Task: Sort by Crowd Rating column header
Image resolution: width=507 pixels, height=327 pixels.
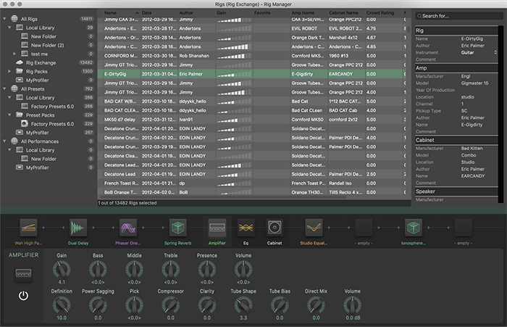Action: pyautogui.click(x=384, y=13)
